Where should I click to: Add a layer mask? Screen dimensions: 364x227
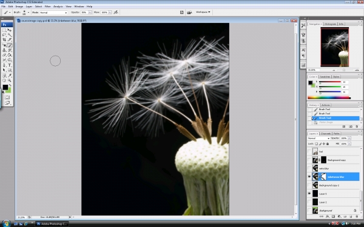[333, 217]
